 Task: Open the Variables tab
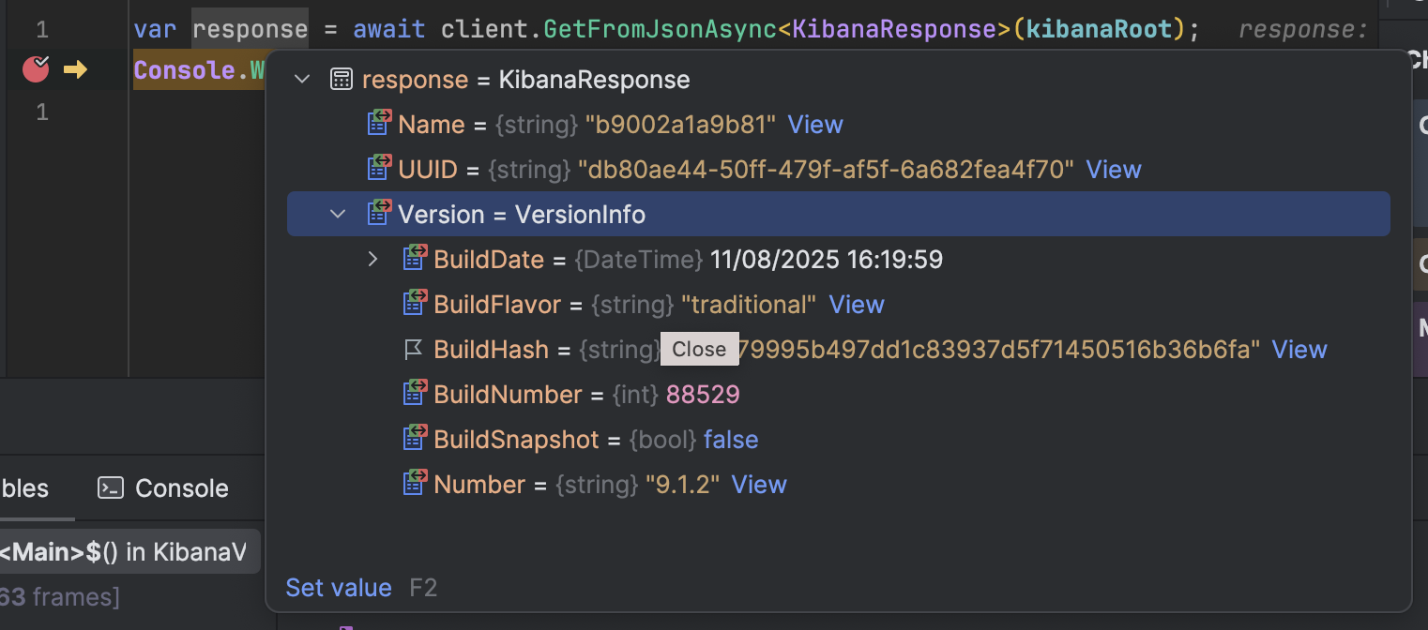(x=23, y=487)
